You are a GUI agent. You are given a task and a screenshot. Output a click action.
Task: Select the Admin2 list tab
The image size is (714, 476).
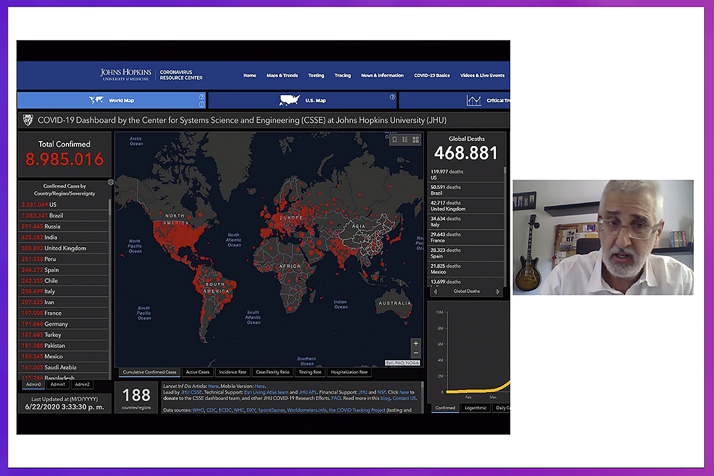[x=82, y=384]
